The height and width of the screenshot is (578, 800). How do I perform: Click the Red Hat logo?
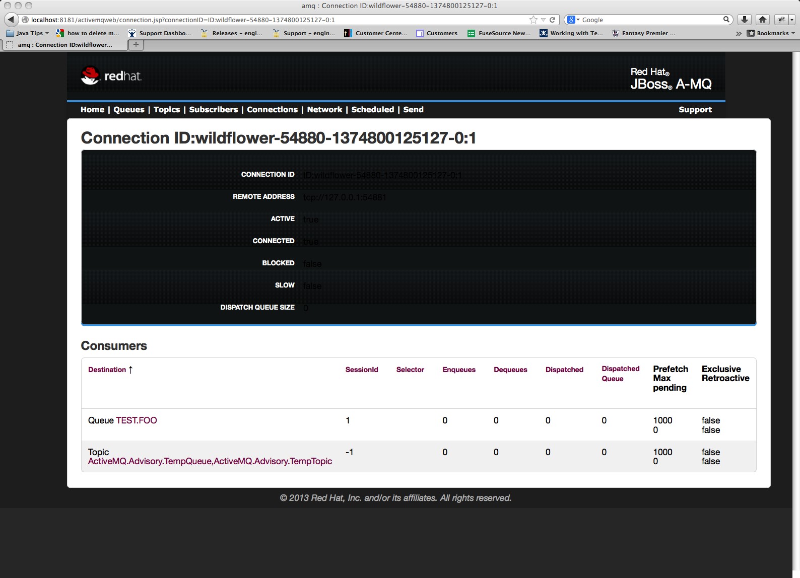tap(111, 76)
